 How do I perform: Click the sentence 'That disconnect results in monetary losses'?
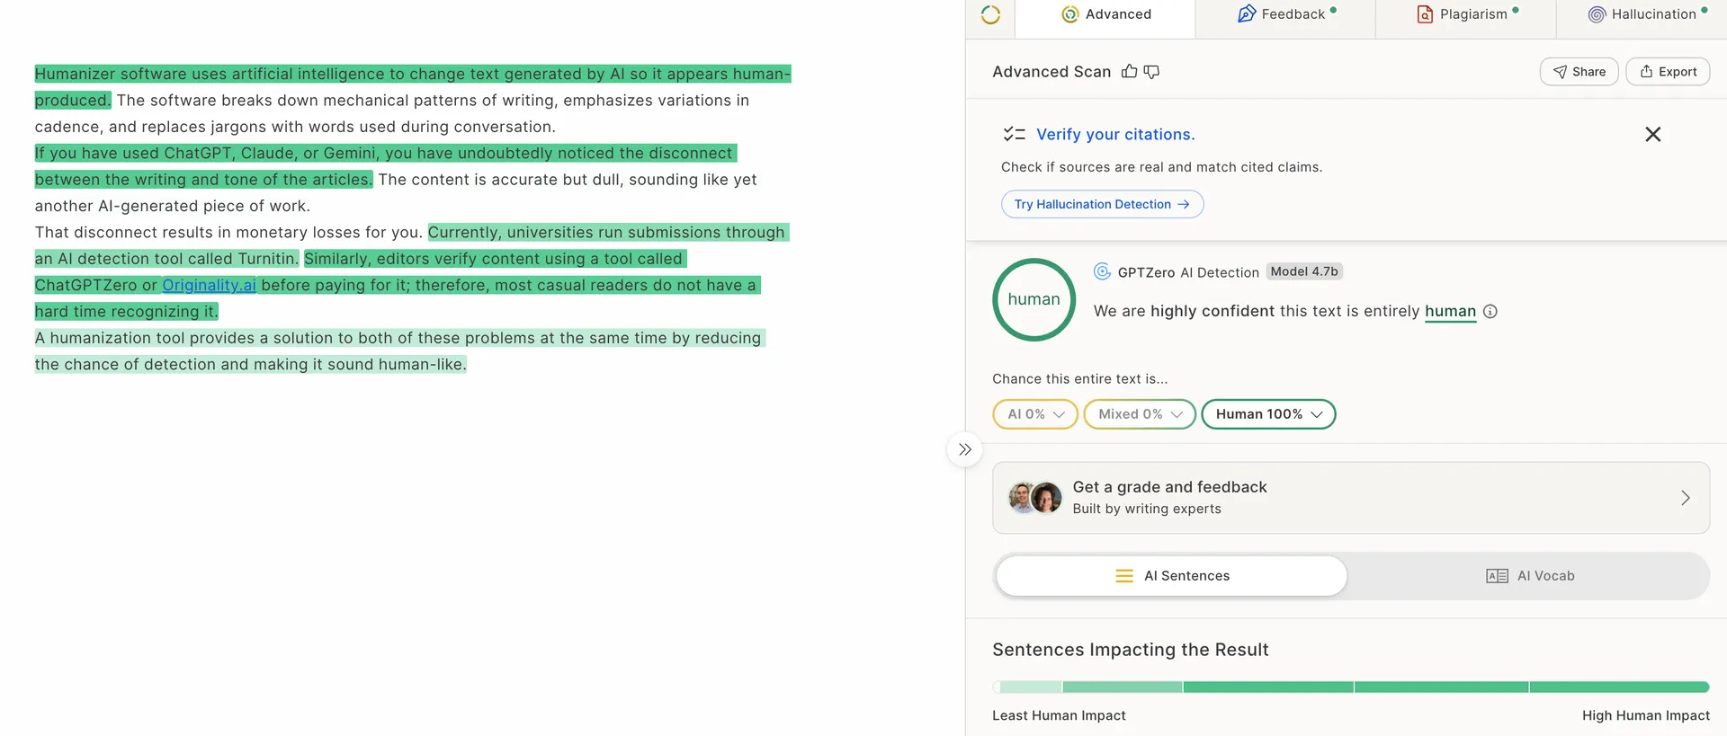(x=228, y=233)
